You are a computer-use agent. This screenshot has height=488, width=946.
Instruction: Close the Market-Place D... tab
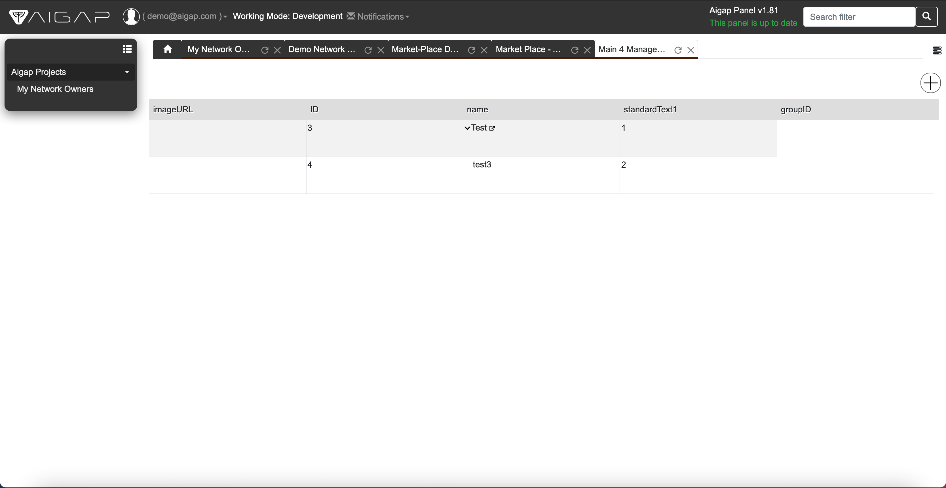[x=484, y=50]
